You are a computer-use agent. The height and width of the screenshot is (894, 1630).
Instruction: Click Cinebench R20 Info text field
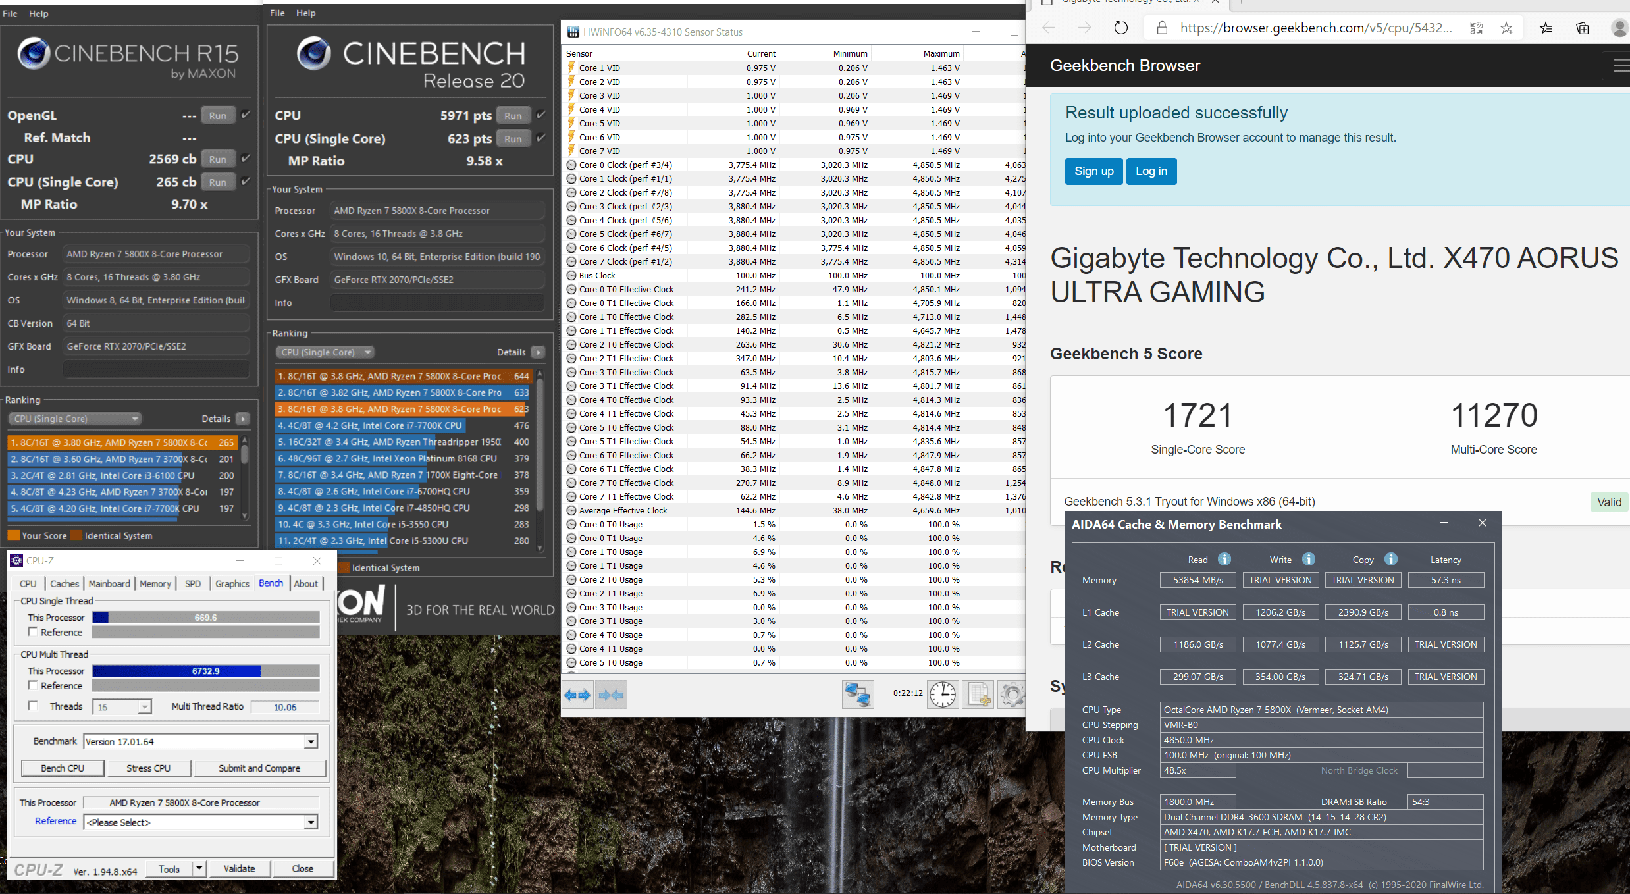coord(437,303)
